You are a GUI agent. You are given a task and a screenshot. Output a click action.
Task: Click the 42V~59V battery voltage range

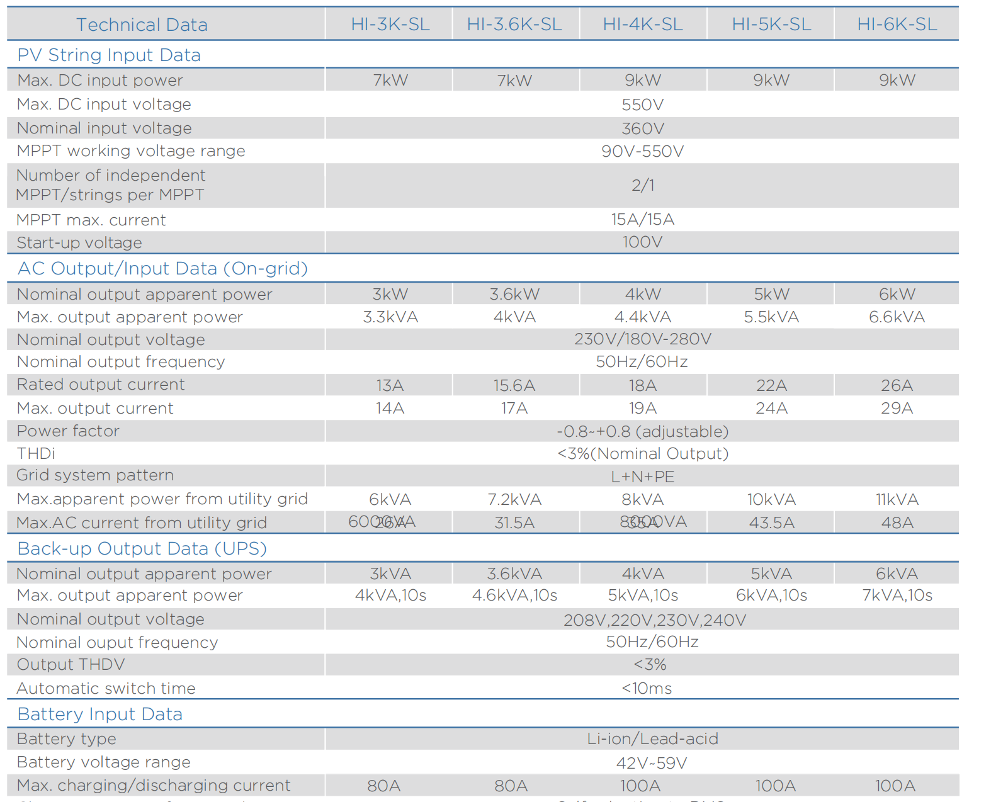coord(652,763)
